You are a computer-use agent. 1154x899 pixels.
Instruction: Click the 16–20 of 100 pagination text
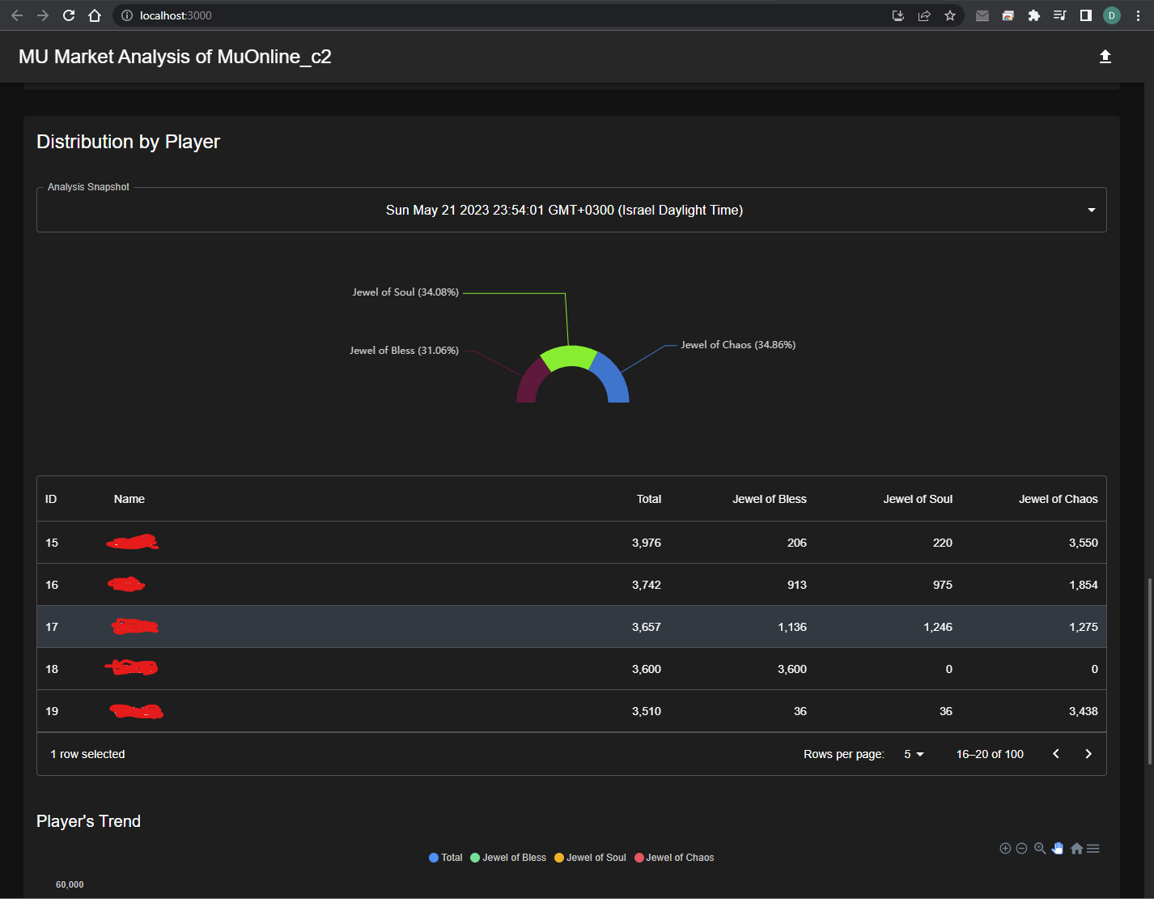tap(990, 754)
